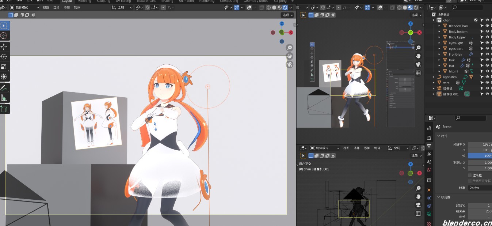Open the World properties tab
The height and width of the screenshot is (226, 492).
[x=429, y=170]
